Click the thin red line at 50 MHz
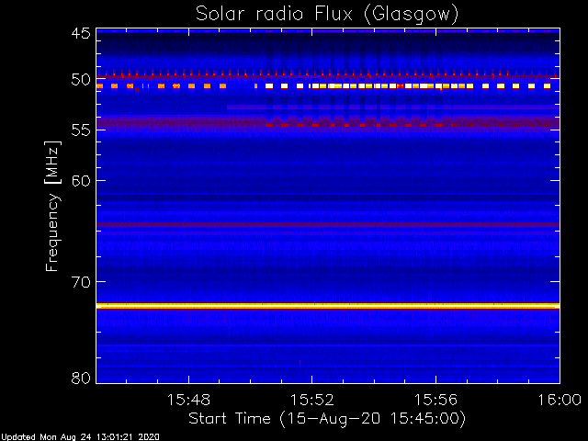588x441 pixels. (x=328, y=77)
